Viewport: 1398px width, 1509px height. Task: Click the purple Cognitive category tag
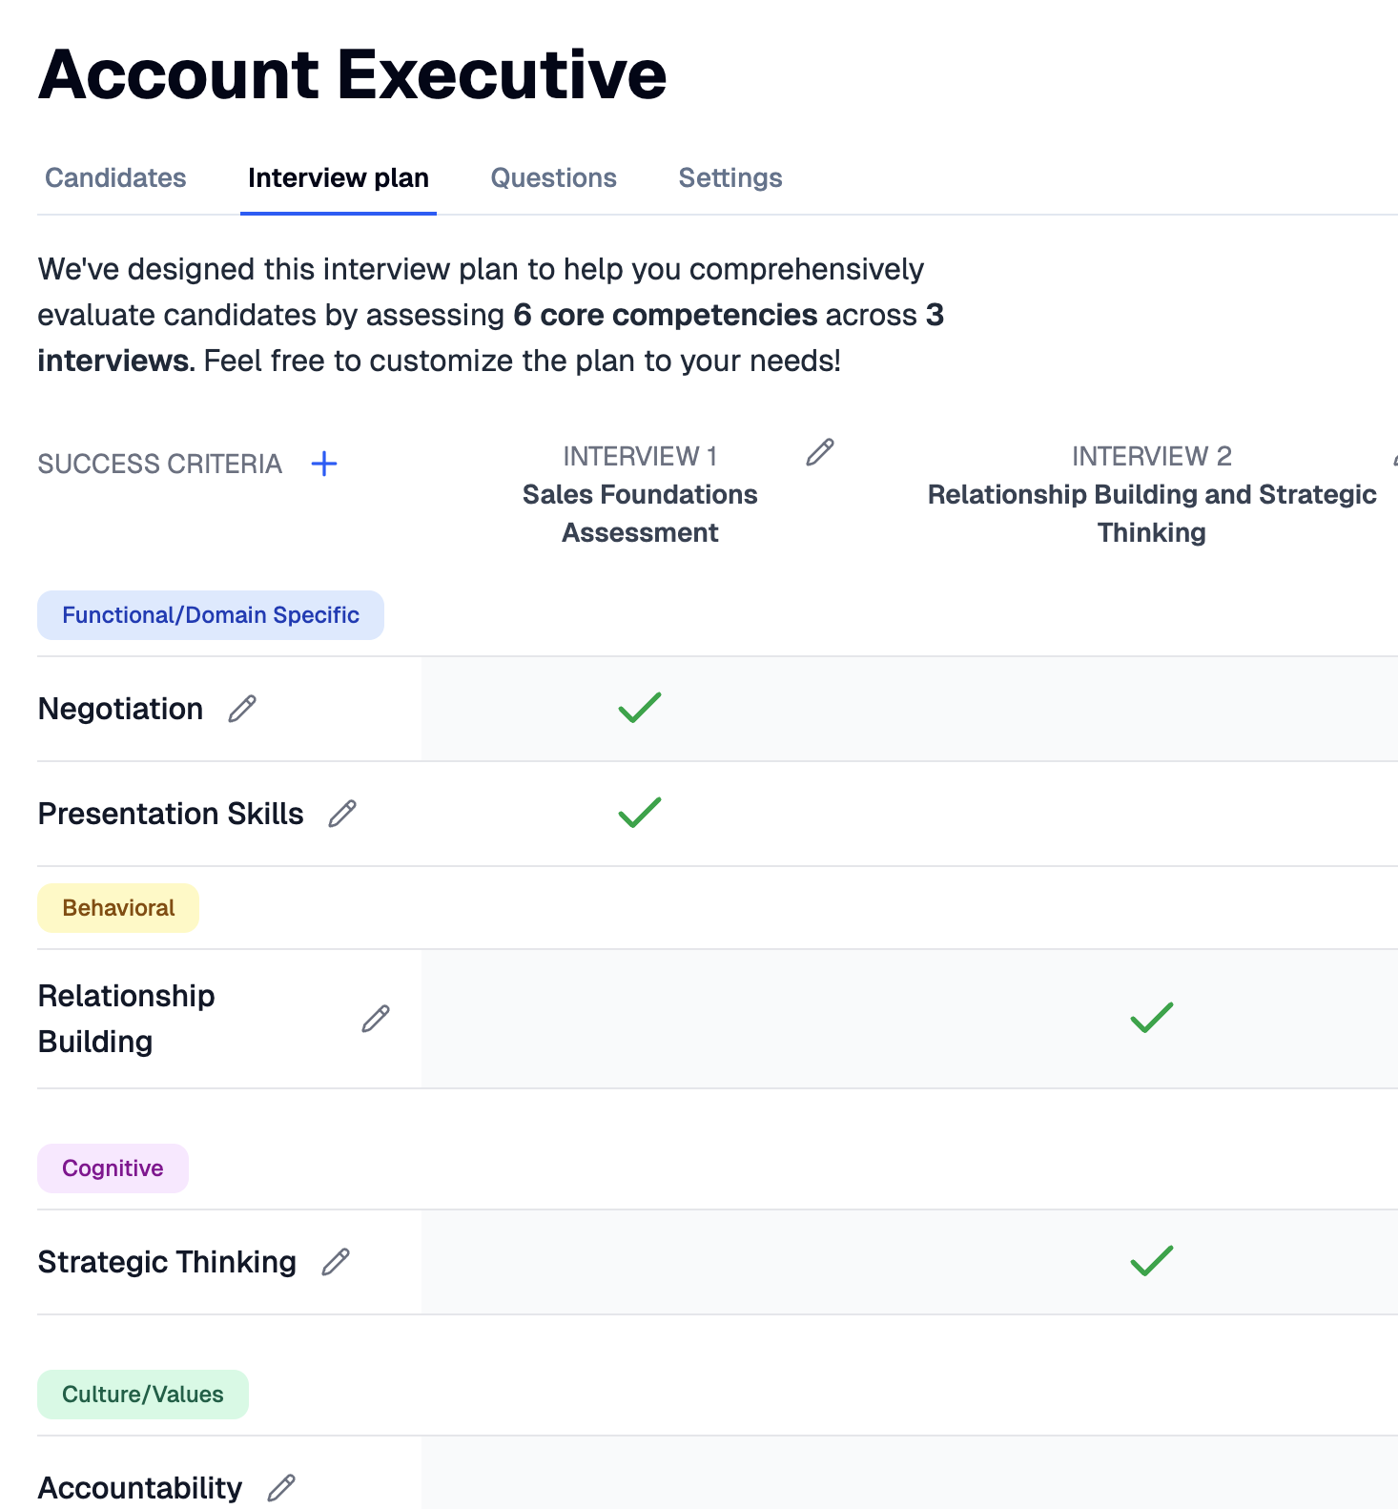[113, 1168]
